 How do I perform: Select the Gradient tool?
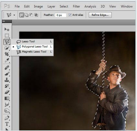pos(7,98)
